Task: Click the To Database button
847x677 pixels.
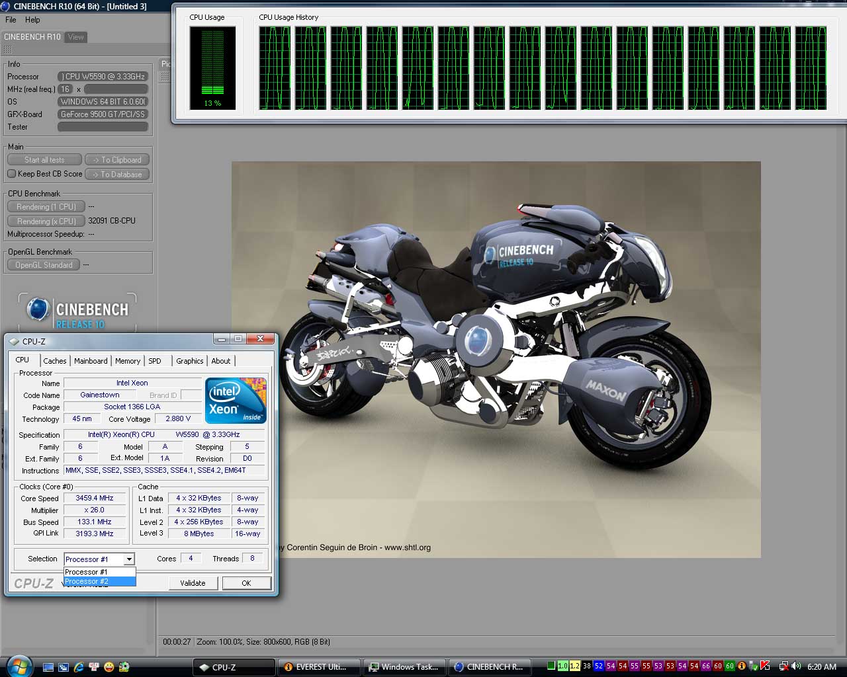Action: (x=117, y=175)
